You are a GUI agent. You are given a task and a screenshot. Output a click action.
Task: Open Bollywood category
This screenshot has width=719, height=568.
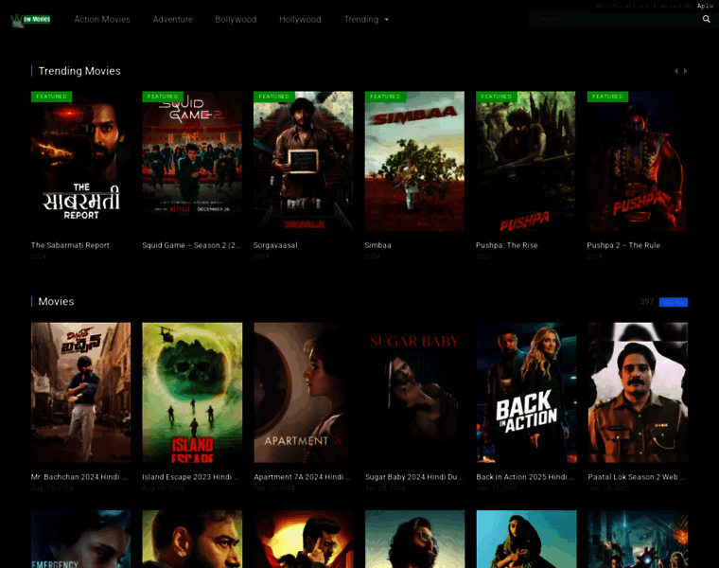(x=236, y=19)
